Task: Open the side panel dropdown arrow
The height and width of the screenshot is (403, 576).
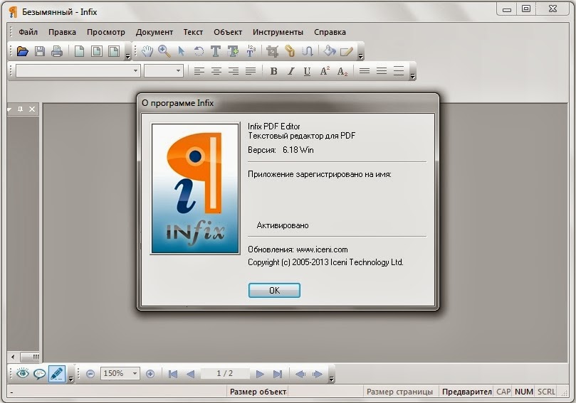Action: [x=9, y=109]
